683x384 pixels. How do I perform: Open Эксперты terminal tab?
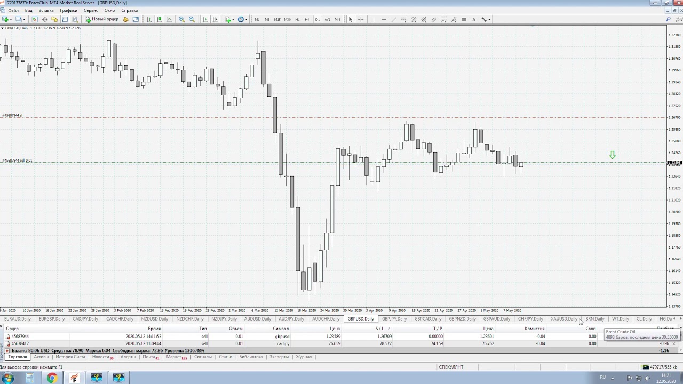(279, 357)
